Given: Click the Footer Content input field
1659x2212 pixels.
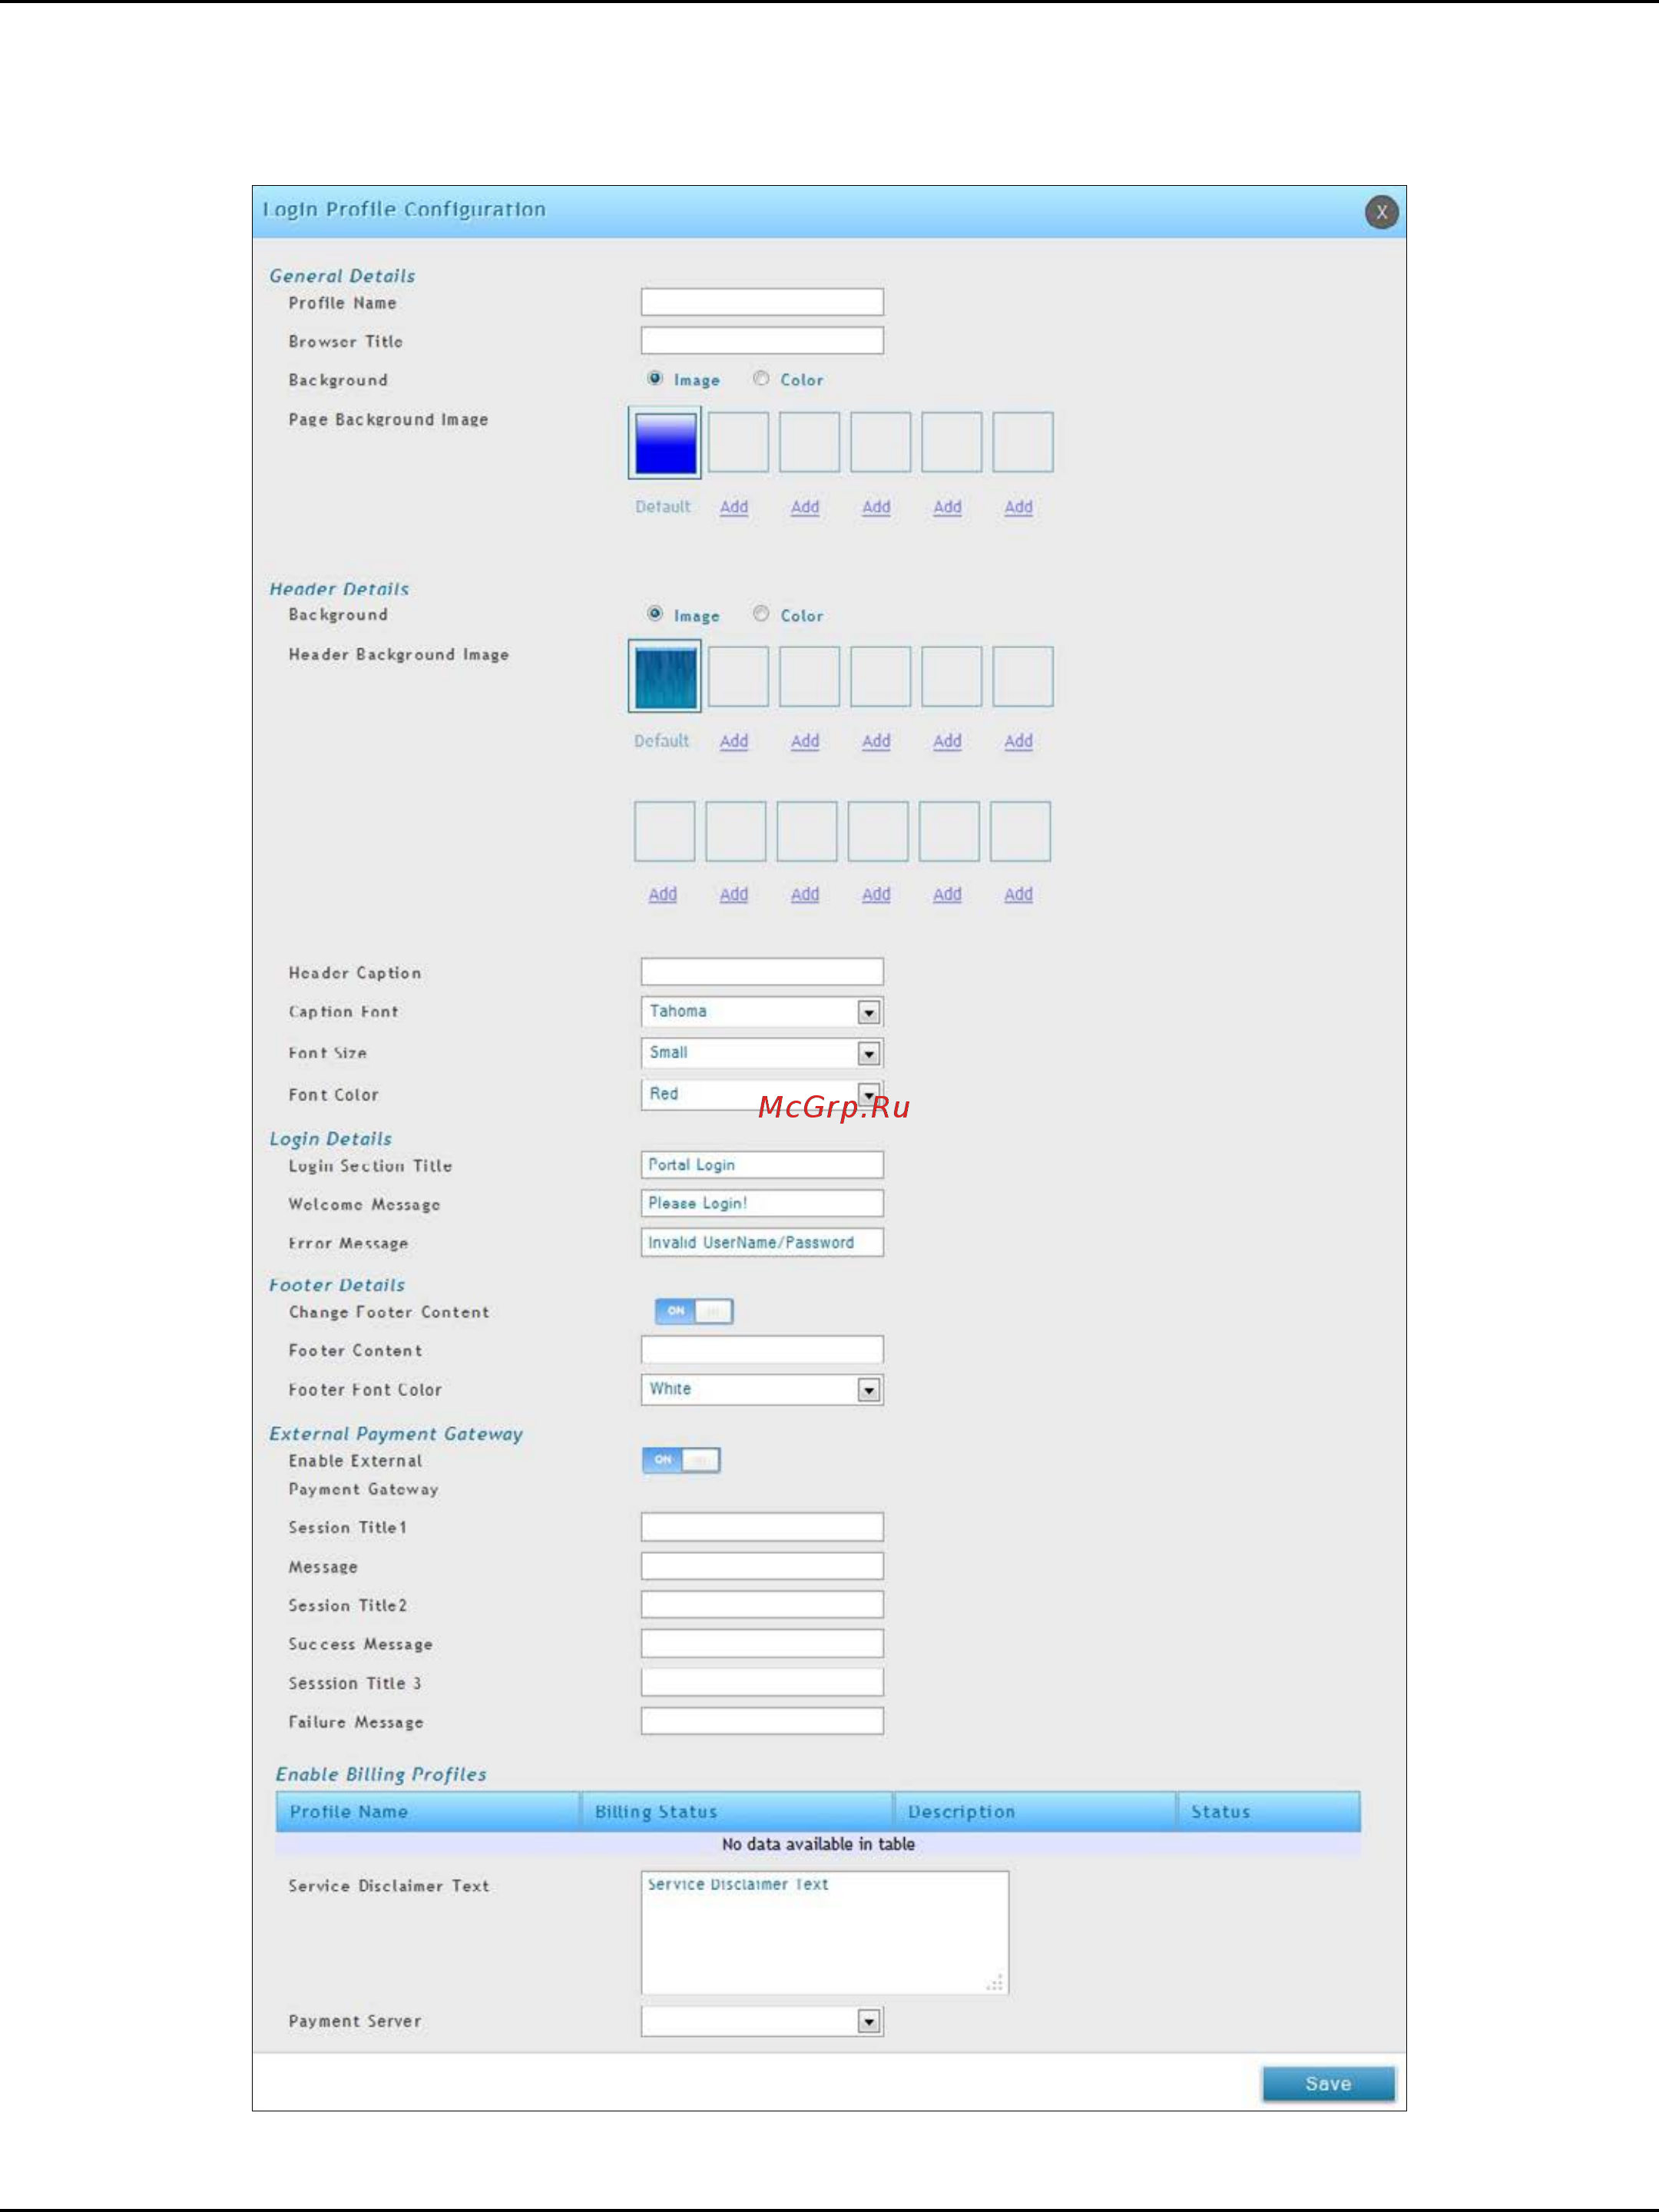Looking at the screenshot, I should (x=762, y=1349).
